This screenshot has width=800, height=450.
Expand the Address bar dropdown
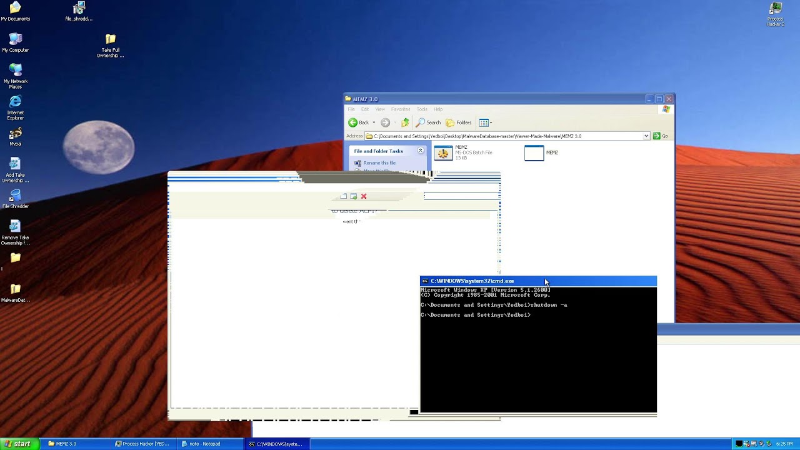tap(646, 136)
